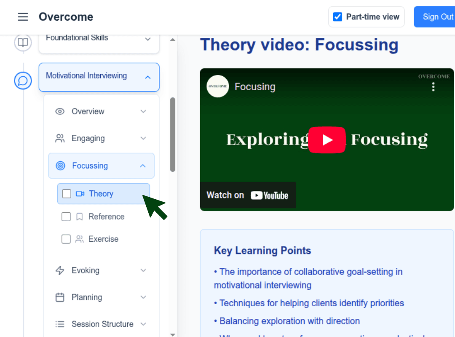This screenshot has width=455, height=337.
Task: Click the Overcome channel avatar on video
Action: pos(218,86)
